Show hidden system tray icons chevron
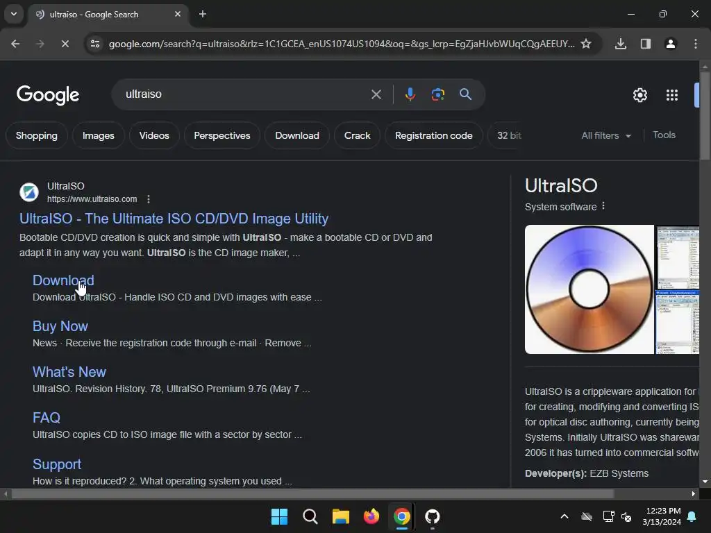Image resolution: width=711 pixels, height=533 pixels. [x=564, y=516]
